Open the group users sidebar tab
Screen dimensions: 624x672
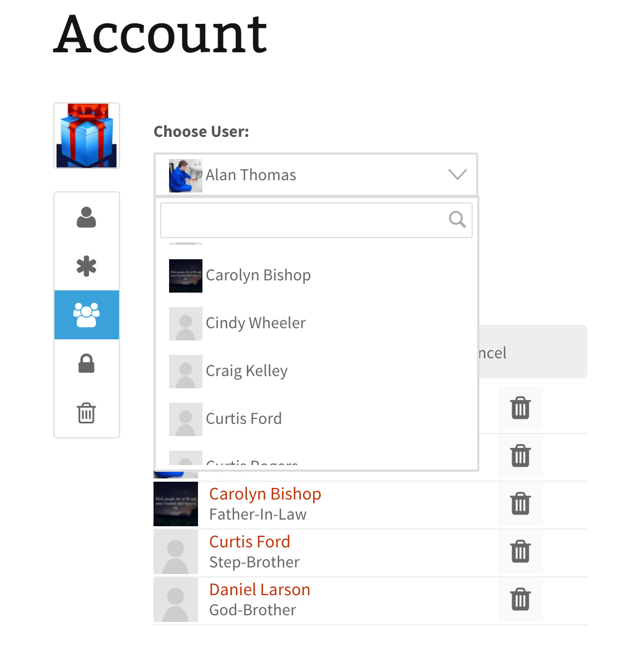86,315
